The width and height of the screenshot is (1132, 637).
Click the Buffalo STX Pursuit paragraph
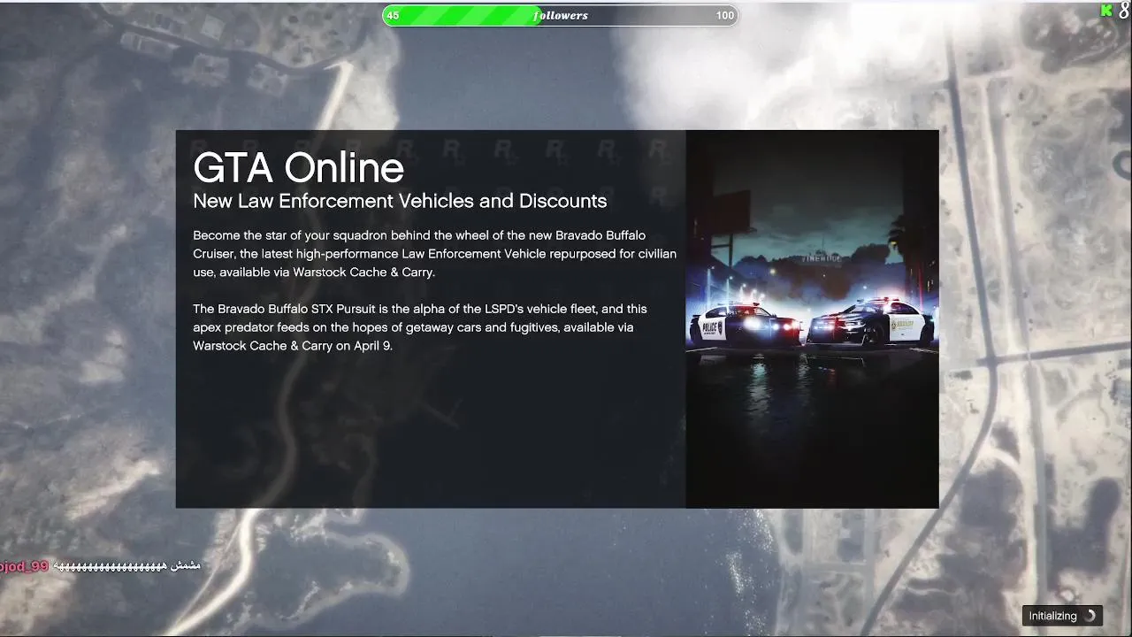point(420,327)
